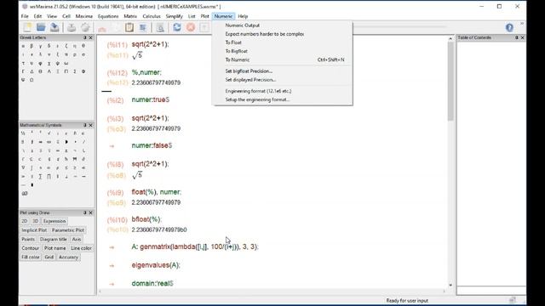Click the blue Help question mark icon
The image size is (545, 306).
(509, 28)
